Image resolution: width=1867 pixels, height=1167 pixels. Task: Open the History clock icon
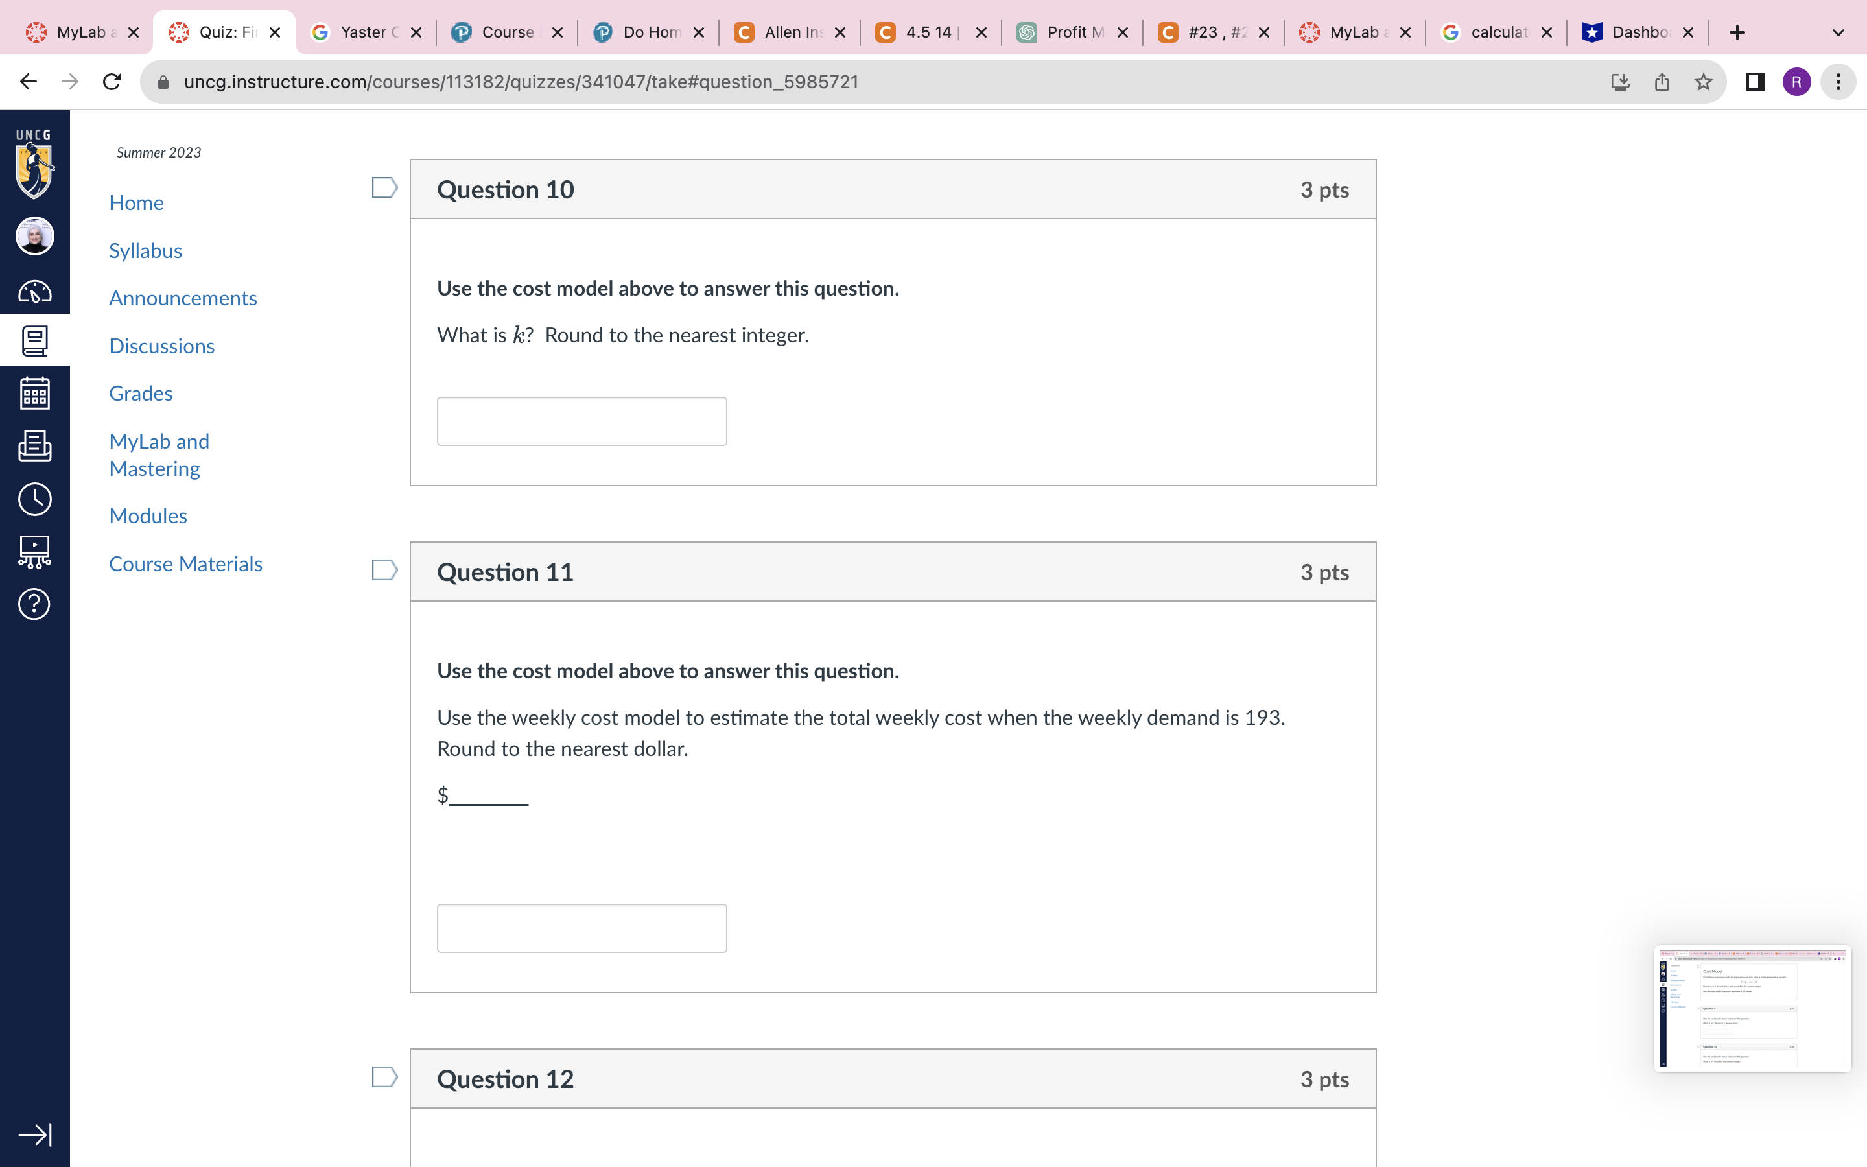tap(35, 499)
